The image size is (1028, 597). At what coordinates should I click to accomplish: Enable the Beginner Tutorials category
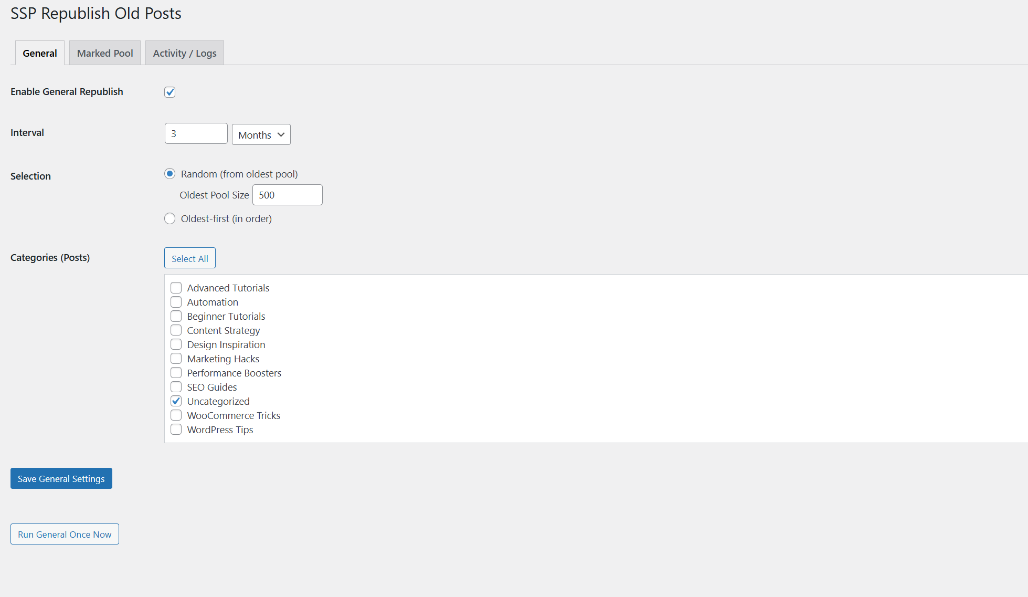176,316
